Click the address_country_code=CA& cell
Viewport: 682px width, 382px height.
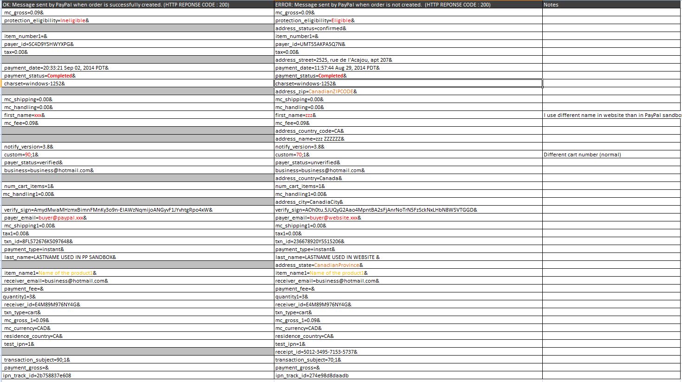(x=408, y=131)
